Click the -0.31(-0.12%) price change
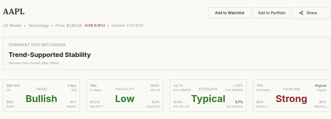Screen dimensions: 331x119 coord(94,26)
